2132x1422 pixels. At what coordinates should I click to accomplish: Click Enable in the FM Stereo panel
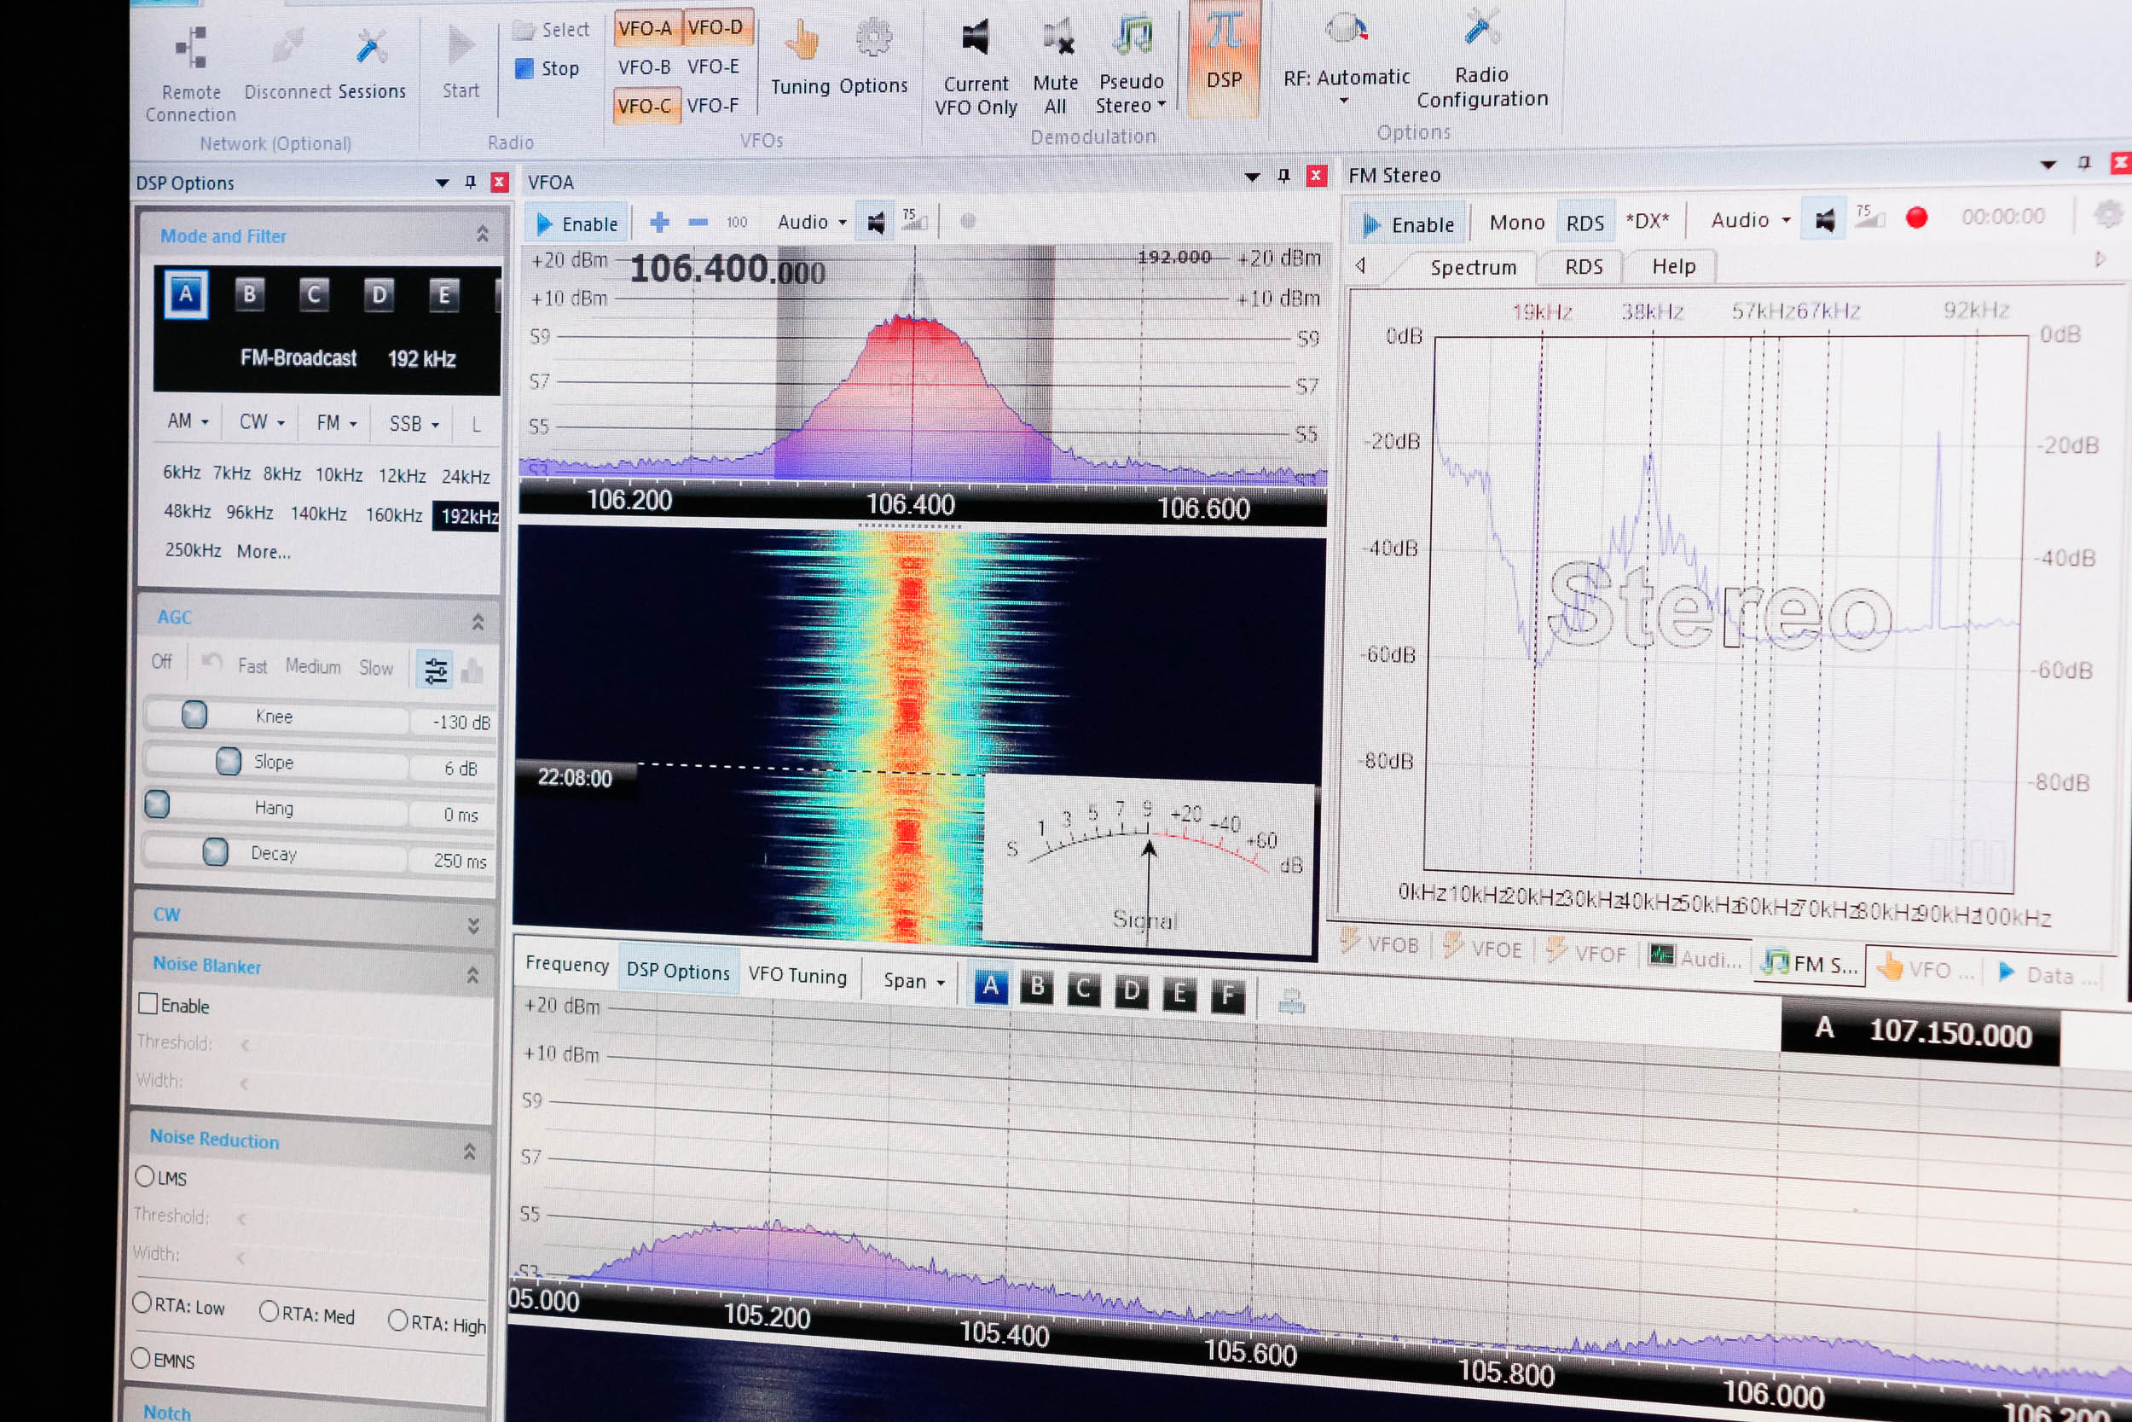tap(1409, 224)
